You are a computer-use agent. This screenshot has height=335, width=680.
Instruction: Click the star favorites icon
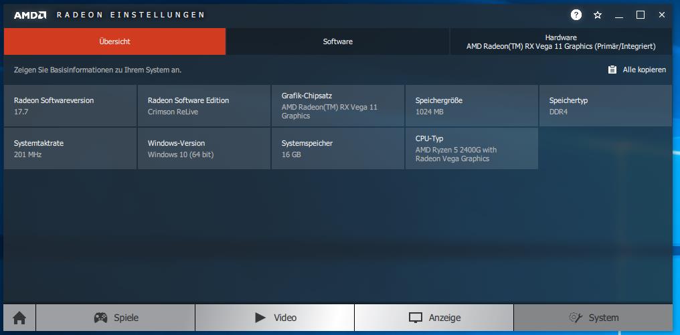coord(598,15)
